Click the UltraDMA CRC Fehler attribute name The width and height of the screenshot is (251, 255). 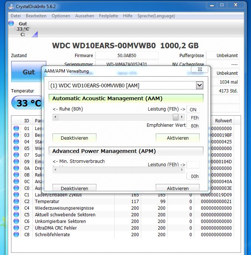[56, 228]
